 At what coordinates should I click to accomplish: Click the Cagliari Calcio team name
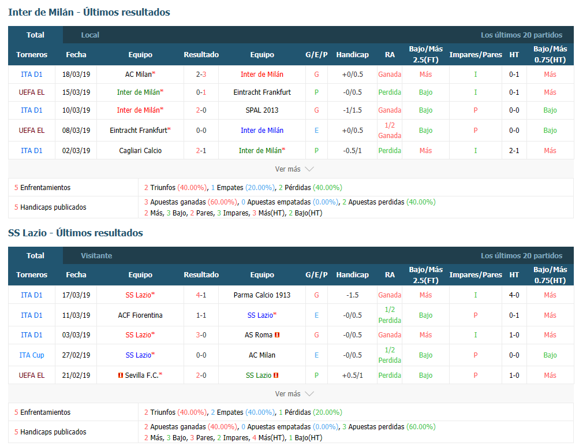(x=140, y=150)
